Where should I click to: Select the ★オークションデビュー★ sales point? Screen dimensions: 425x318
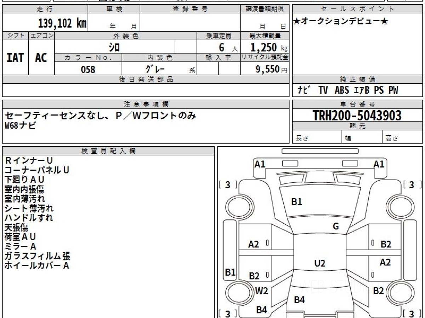click(x=340, y=22)
